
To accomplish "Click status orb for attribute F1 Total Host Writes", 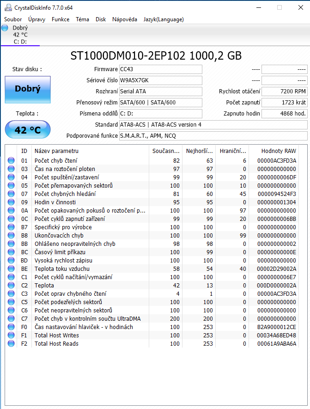I will 11,336.
